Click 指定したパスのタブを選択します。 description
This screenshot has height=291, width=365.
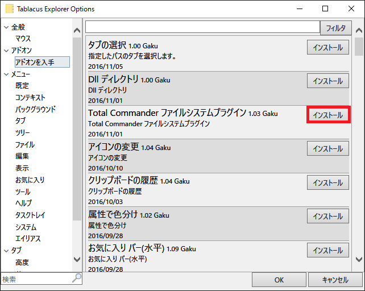tap(132, 56)
